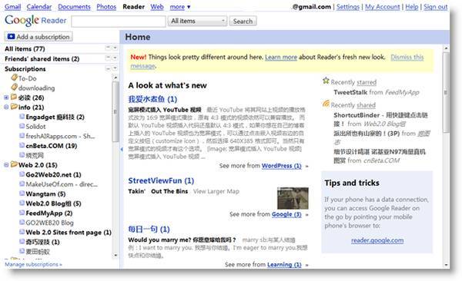Image resolution: width=462 pixels, height=281 pixels.
Task: Expand the 必读 folder
Action: pyautogui.click(x=6, y=98)
